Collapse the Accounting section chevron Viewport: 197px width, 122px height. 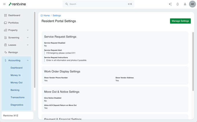[28, 60]
